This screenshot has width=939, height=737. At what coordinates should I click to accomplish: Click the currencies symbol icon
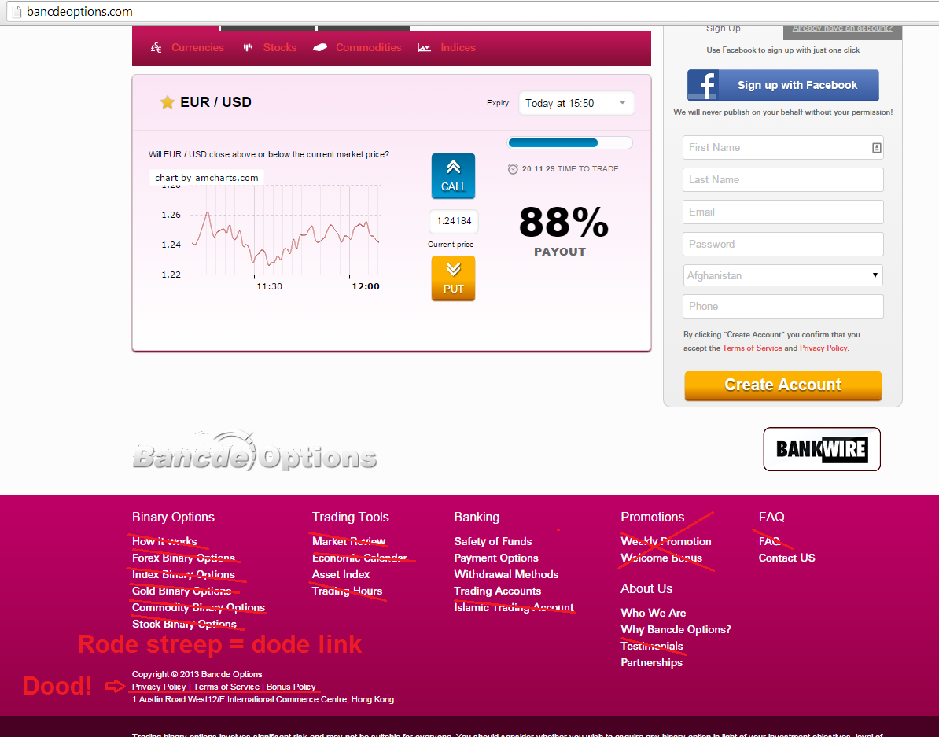coord(156,47)
